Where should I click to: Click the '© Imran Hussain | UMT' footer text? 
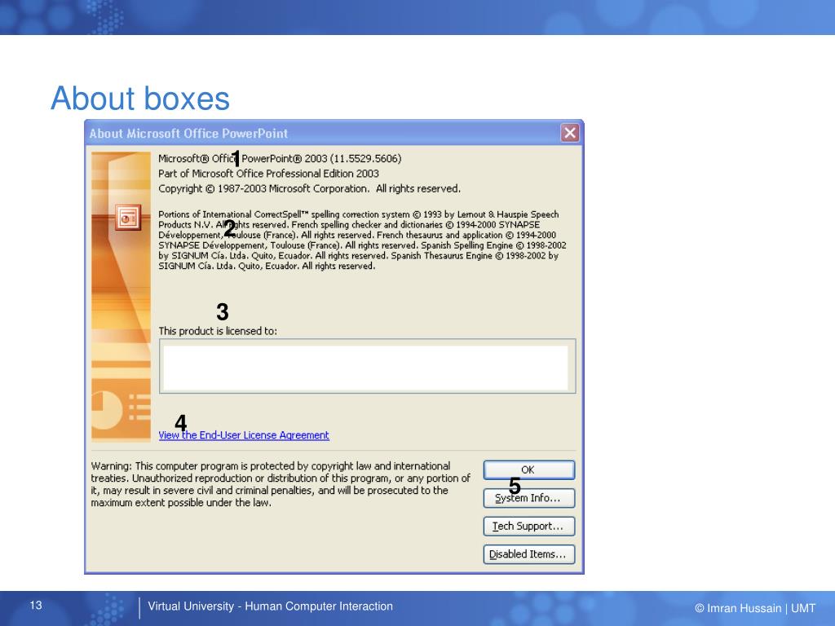tap(754, 608)
